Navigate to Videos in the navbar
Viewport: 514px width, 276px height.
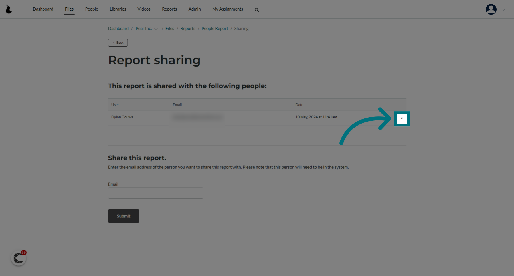[144, 9]
